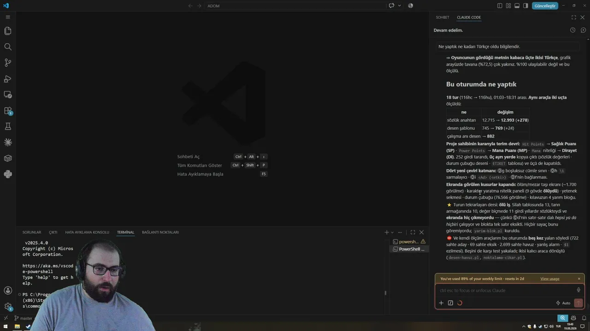
Task: Open the Explorer view in activity bar
Action: [8, 31]
